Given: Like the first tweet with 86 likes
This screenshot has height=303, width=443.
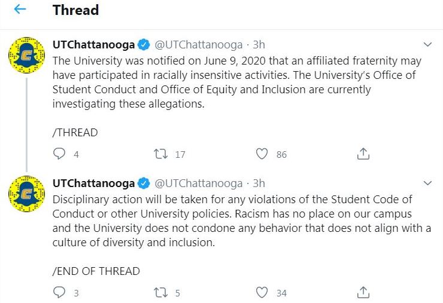Looking at the screenshot, I should [262, 154].
